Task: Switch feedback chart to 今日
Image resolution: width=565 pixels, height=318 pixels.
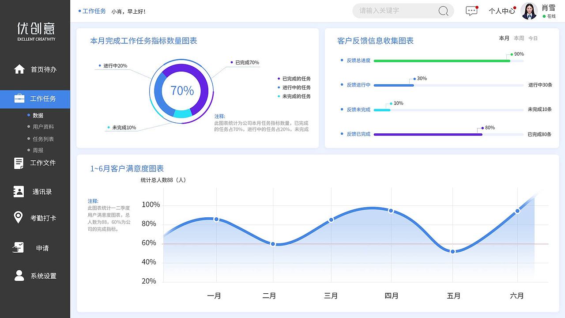Action: [x=533, y=38]
